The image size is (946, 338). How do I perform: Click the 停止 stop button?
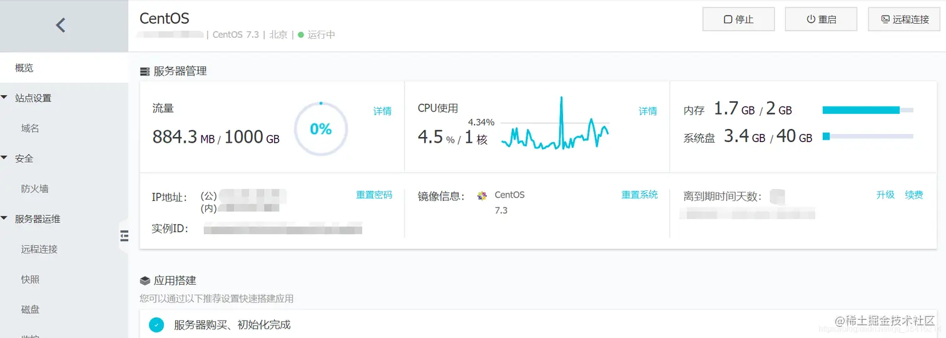tap(739, 19)
